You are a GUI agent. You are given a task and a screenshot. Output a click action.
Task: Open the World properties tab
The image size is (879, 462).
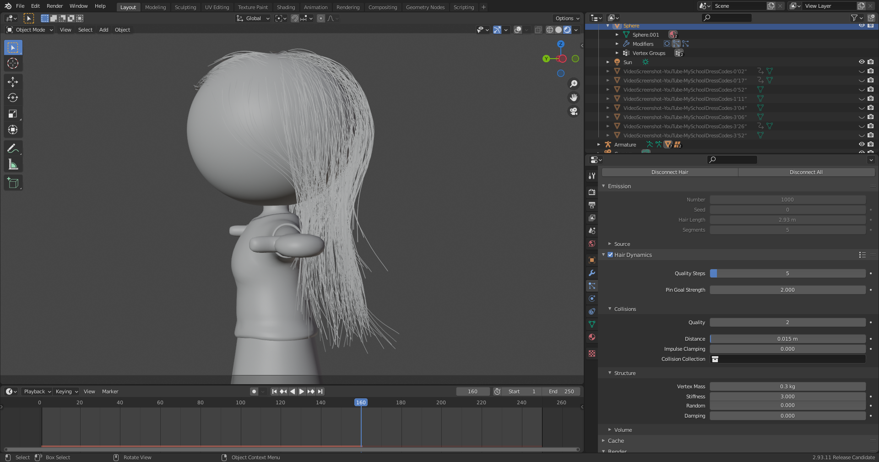tap(592, 244)
